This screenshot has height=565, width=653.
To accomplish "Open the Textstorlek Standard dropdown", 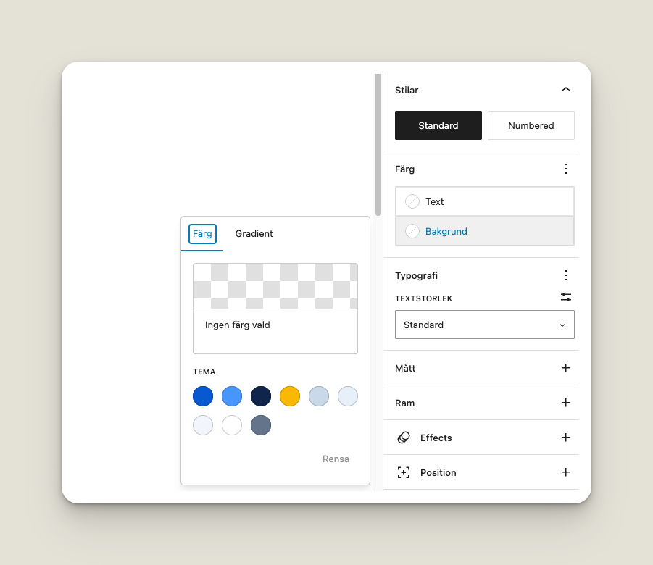I will tap(484, 325).
